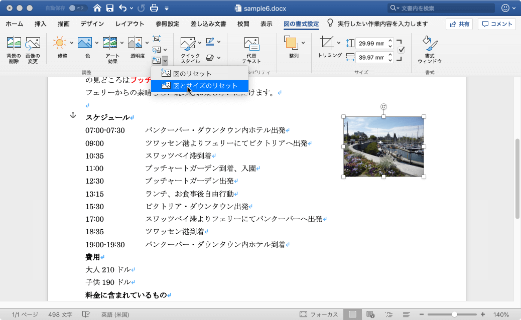Click the 画像の変更 (Change Picture) icon
This screenshot has width=521, height=320.
point(33,44)
